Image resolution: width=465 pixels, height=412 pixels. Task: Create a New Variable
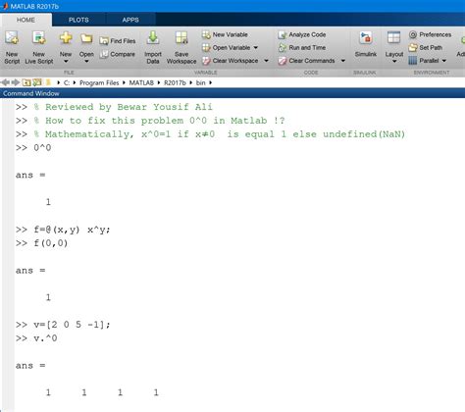point(225,34)
